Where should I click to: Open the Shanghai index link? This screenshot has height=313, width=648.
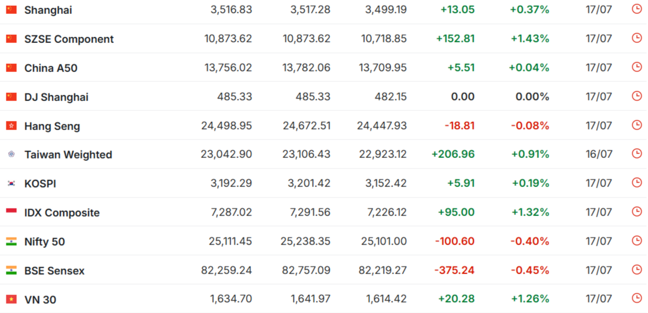[x=48, y=10]
